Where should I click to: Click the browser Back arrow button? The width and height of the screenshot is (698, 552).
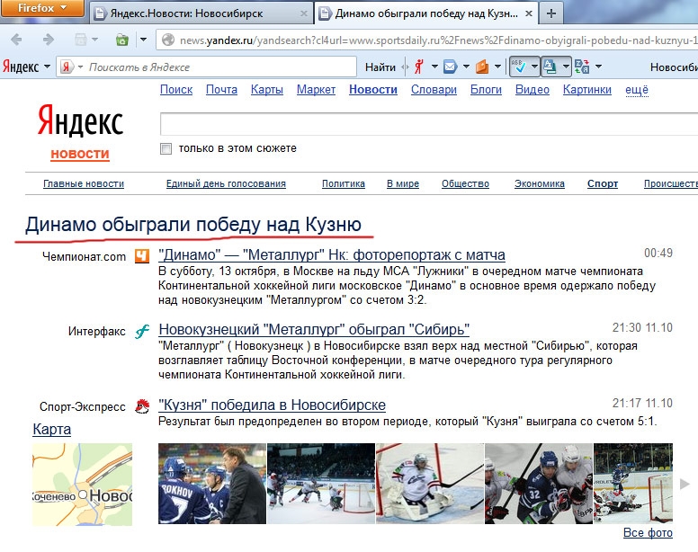(x=16, y=40)
